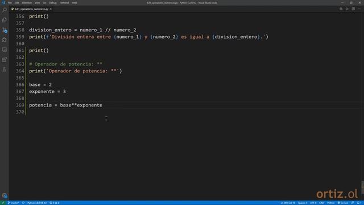Change CRLF end of line sequence
This screenshot has width=364, height=205.
(x=321, y=203)
